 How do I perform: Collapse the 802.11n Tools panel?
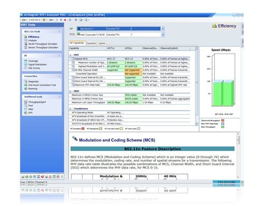[x=59, y=31]
